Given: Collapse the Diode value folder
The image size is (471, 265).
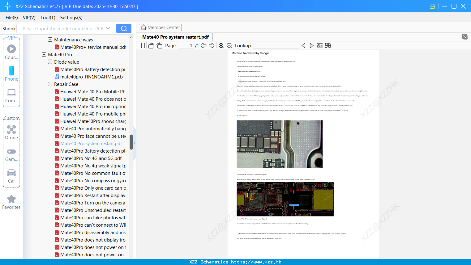Looking at the screenshot, I should pyautogui.click(x=50, y=62).
